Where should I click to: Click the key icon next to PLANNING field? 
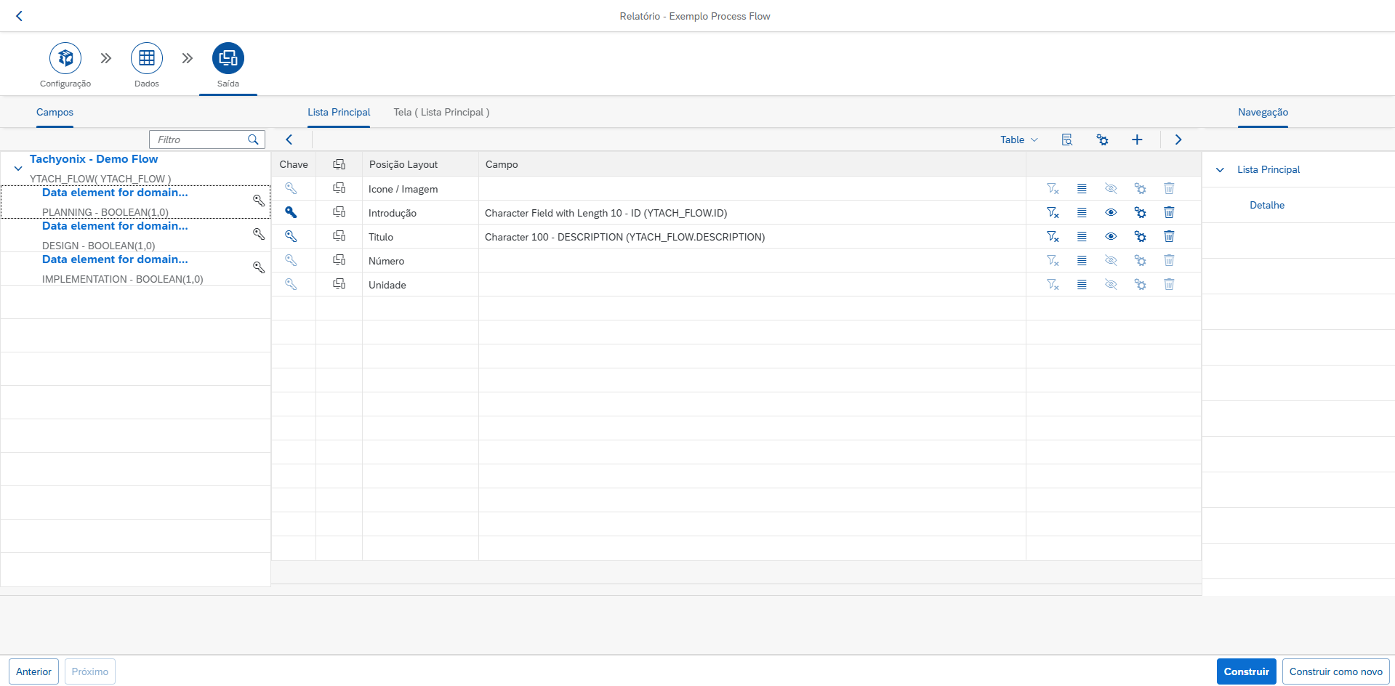(x=259, y=201)
